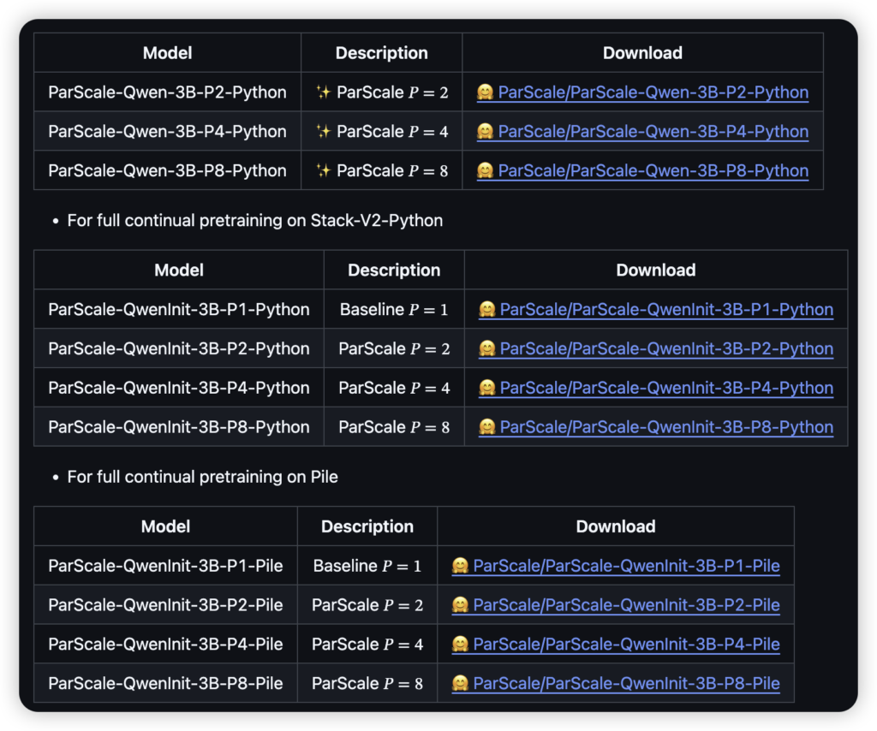Screen dimensions: 877x731
Task: Click the description cell of the QwenInit-3B-P8-Pile row
Action: pyautogui.click(x=367, y=683)
